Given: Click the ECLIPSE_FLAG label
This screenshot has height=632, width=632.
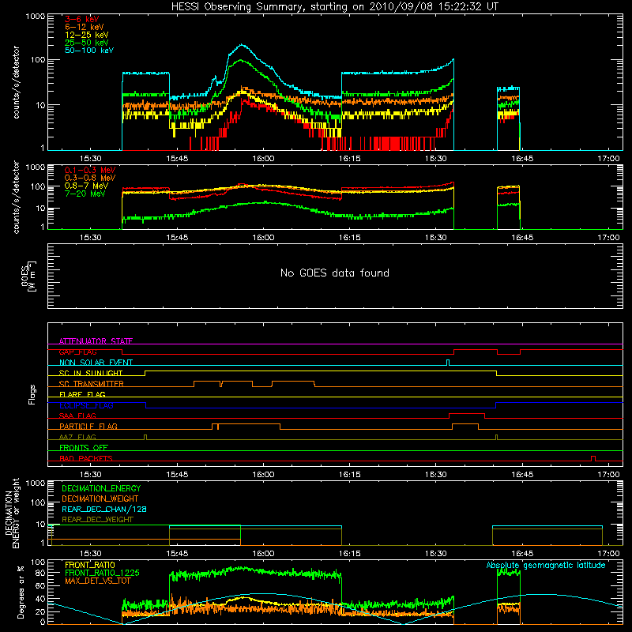Looking at the screenshot, I should click(86, 405).
